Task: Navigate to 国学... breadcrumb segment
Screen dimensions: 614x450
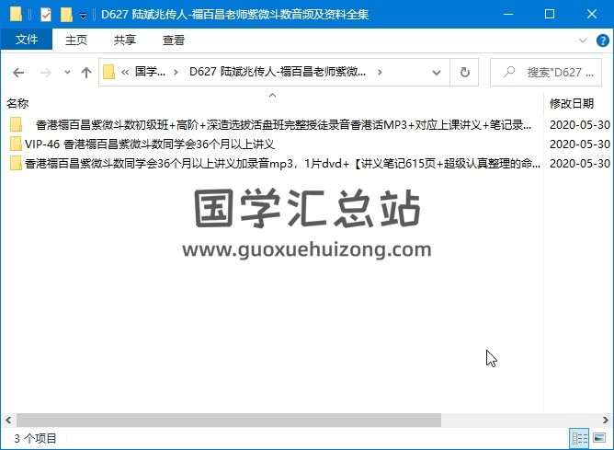Action: click(x=150, y=72)
